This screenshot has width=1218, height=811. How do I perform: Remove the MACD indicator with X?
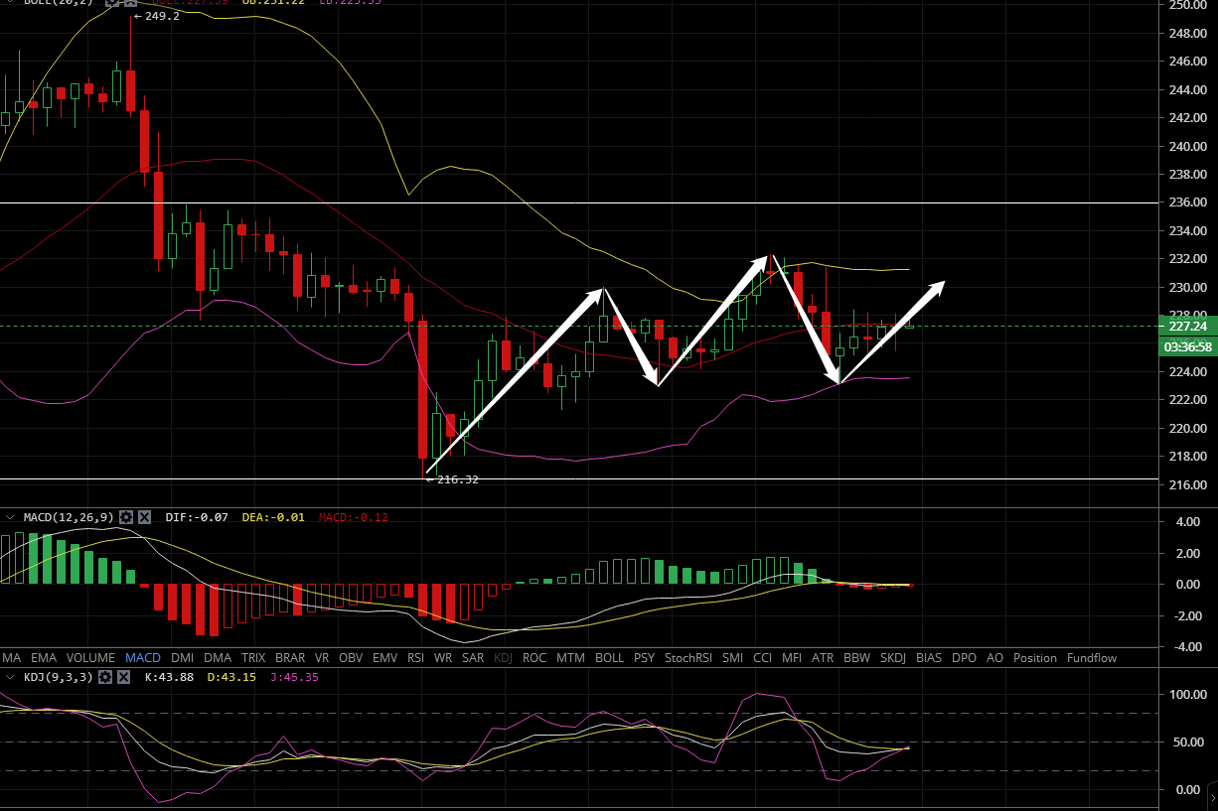[145, 517]
